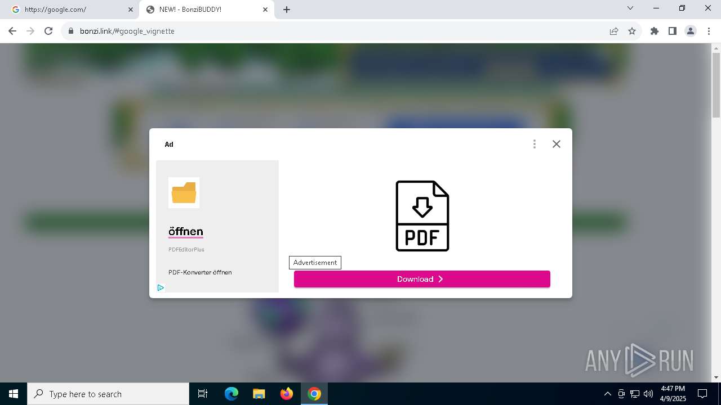Click the scrollbar down arrow
This screenshot has height=405, width=721.
[716, 377]
